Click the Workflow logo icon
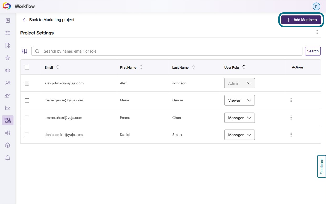Image resolution: width=326 pixels, height=204 pixels. click(7, 6)
